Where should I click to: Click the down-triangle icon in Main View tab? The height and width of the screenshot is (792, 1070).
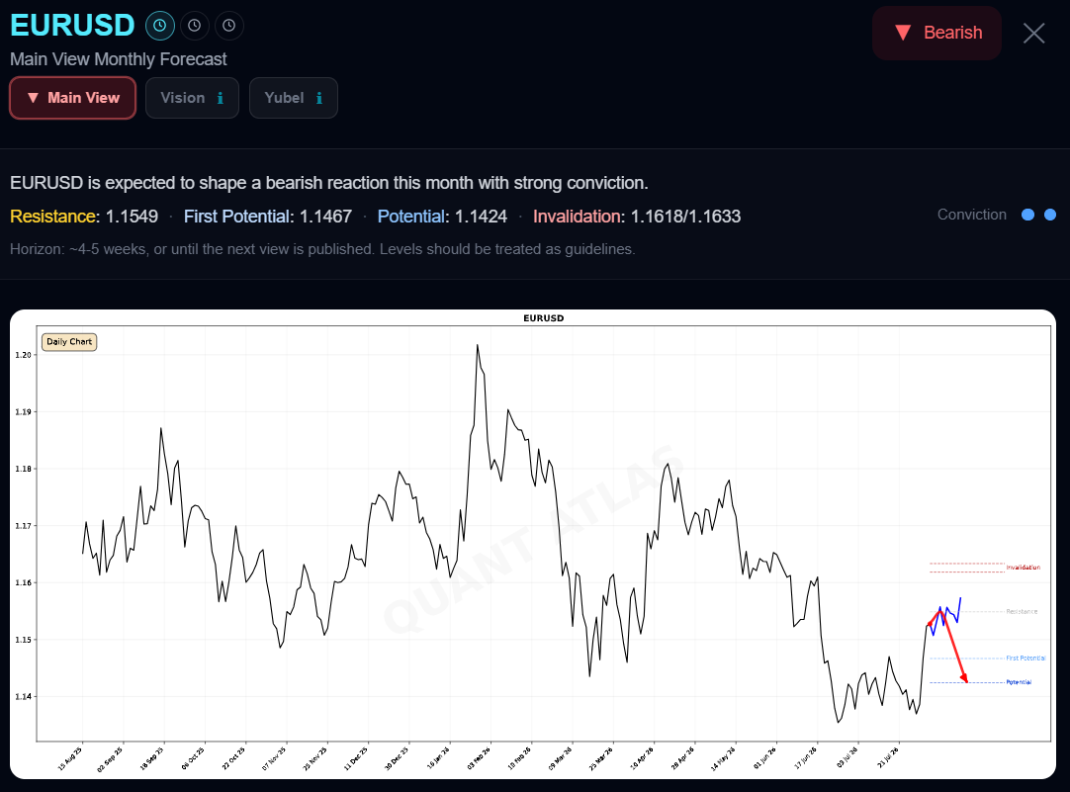[x=33, y=98]
